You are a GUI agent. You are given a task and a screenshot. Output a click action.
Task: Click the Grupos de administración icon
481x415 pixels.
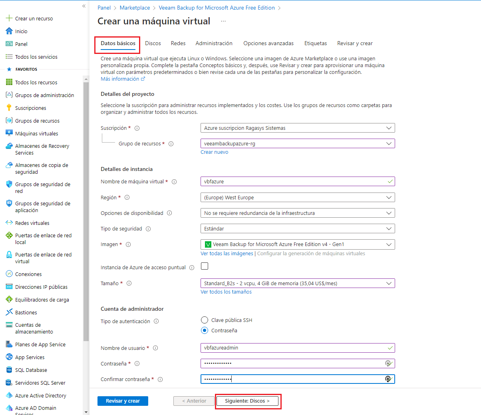coord(9,95)
